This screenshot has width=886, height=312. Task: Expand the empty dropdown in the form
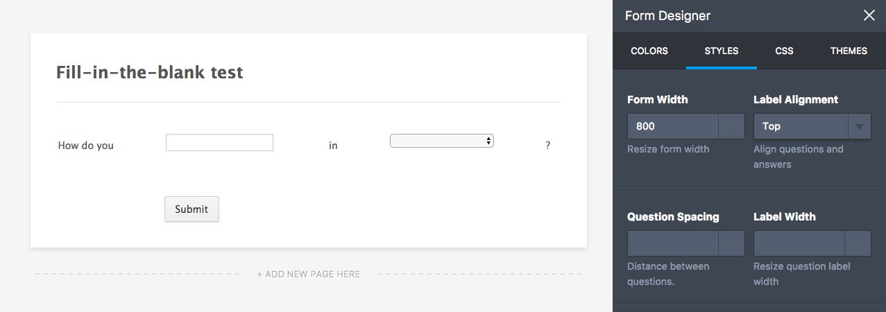pos(442,141)
